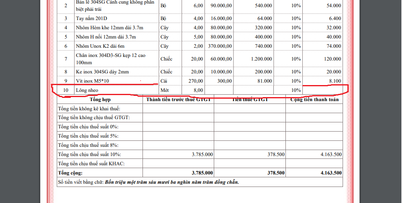Click the 'Tay nắm 201D' item name

(91, 18)
